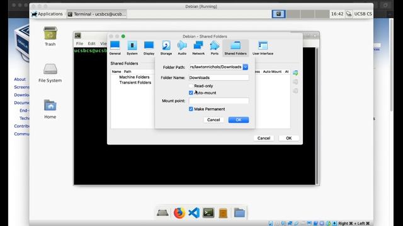The image size is (403, 226).
Task: Cancel the folder share popup
Action: [x=213, y=120]
